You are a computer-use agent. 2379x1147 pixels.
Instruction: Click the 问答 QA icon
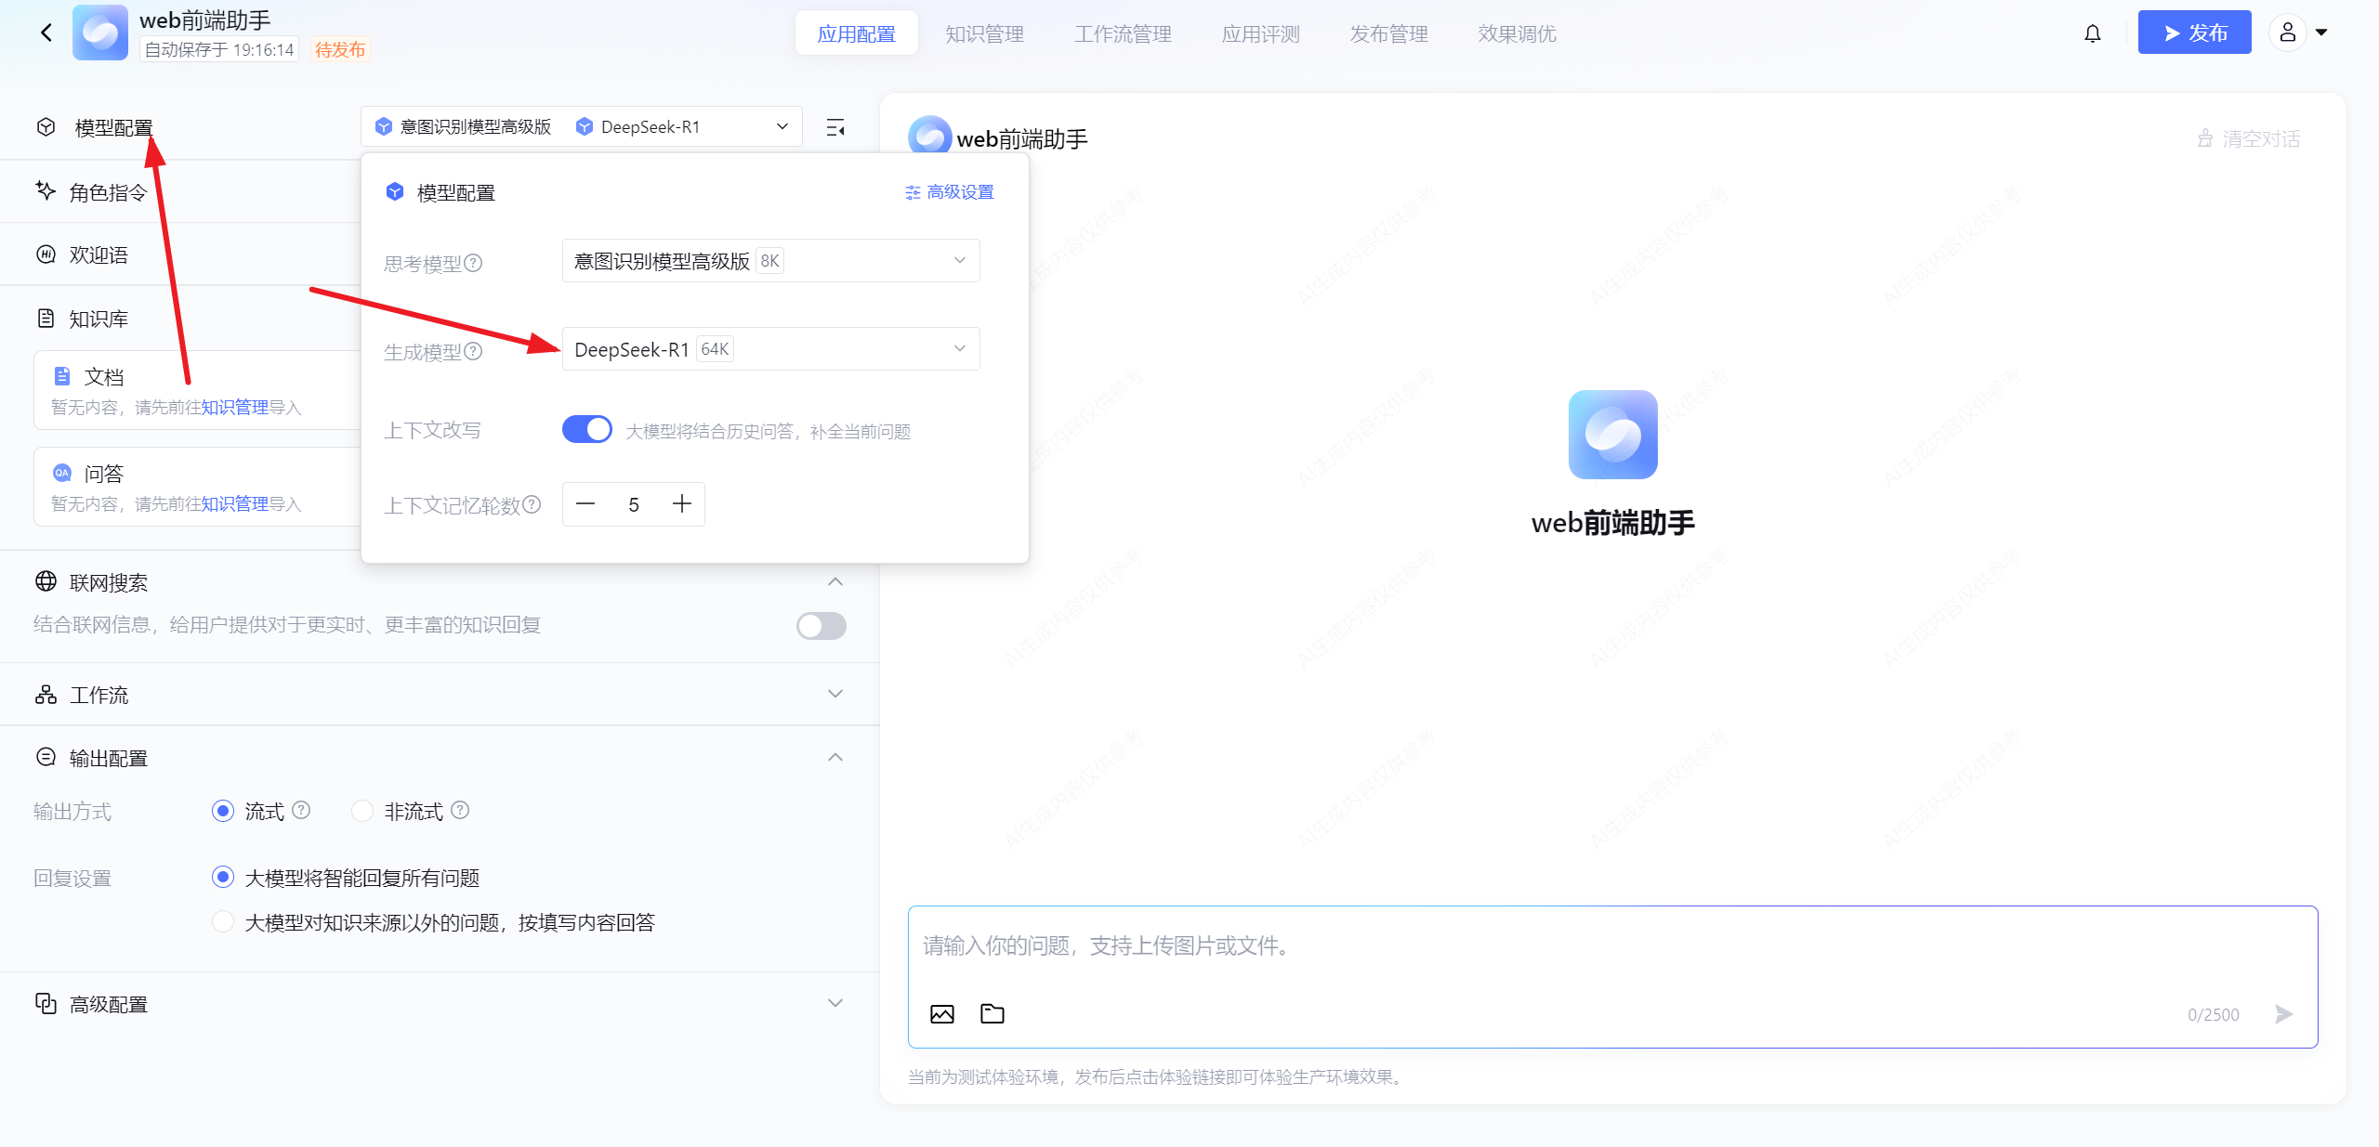(x=62, y=473)
